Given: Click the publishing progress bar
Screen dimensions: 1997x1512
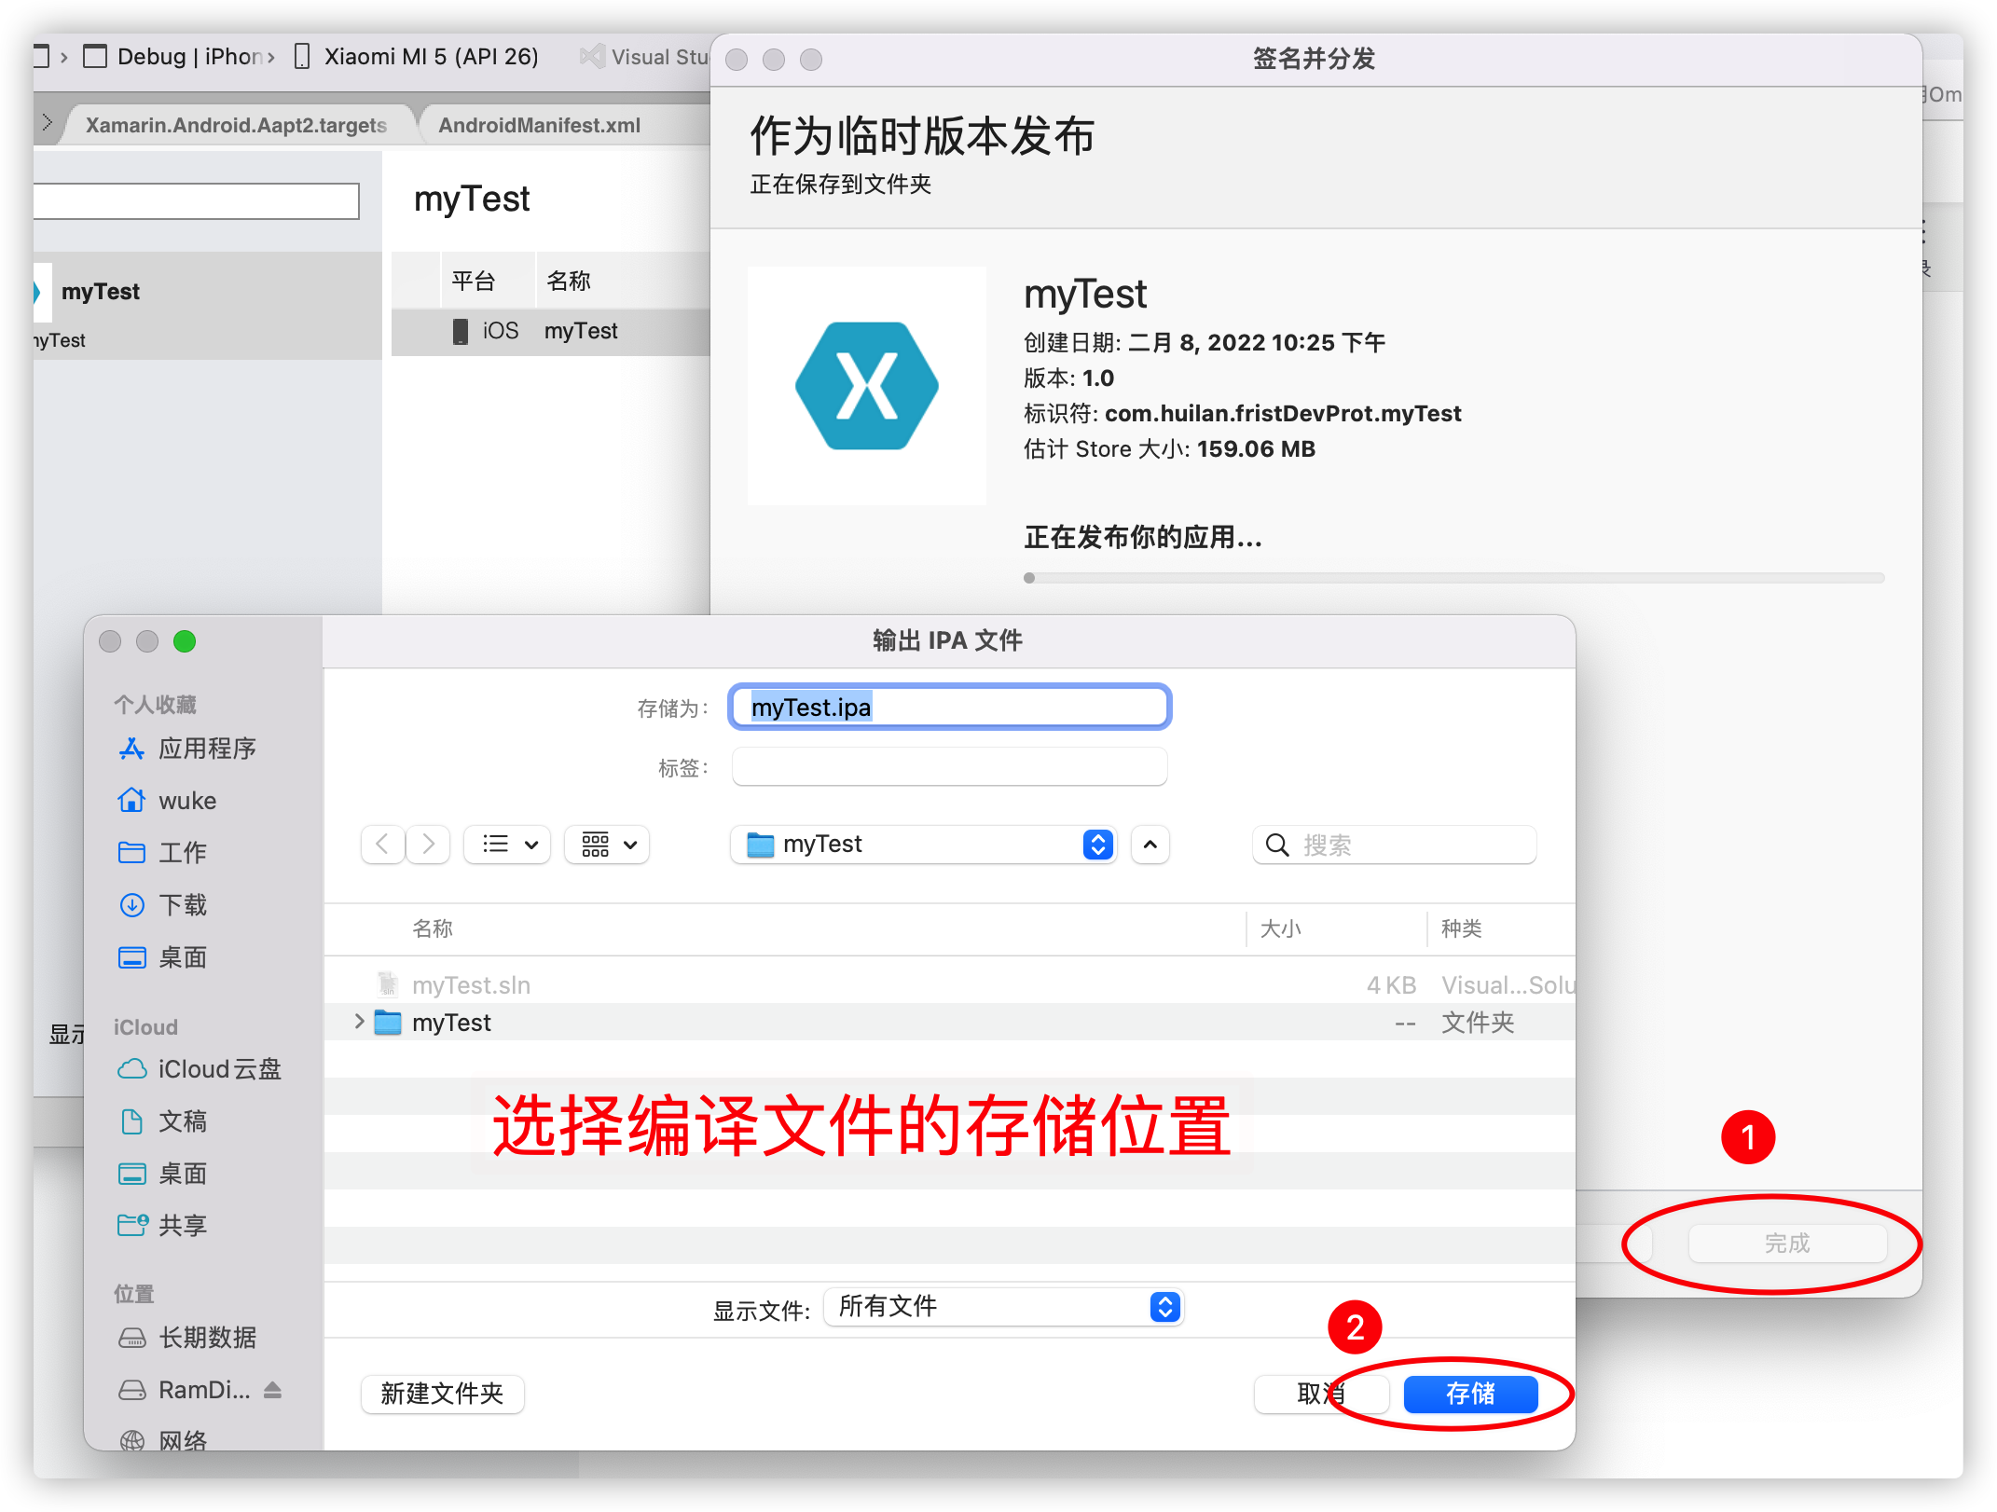Looking at the screenshot, I should click(1453, 578).
